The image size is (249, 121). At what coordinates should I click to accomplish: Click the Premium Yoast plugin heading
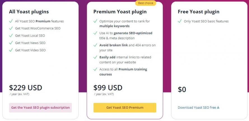click(120, 12)
